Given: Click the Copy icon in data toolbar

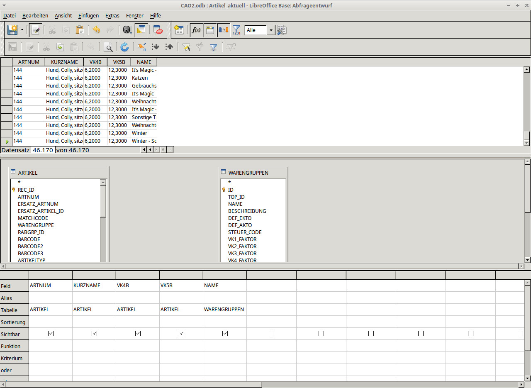Looking at the screenshot, I should point(60,47).
